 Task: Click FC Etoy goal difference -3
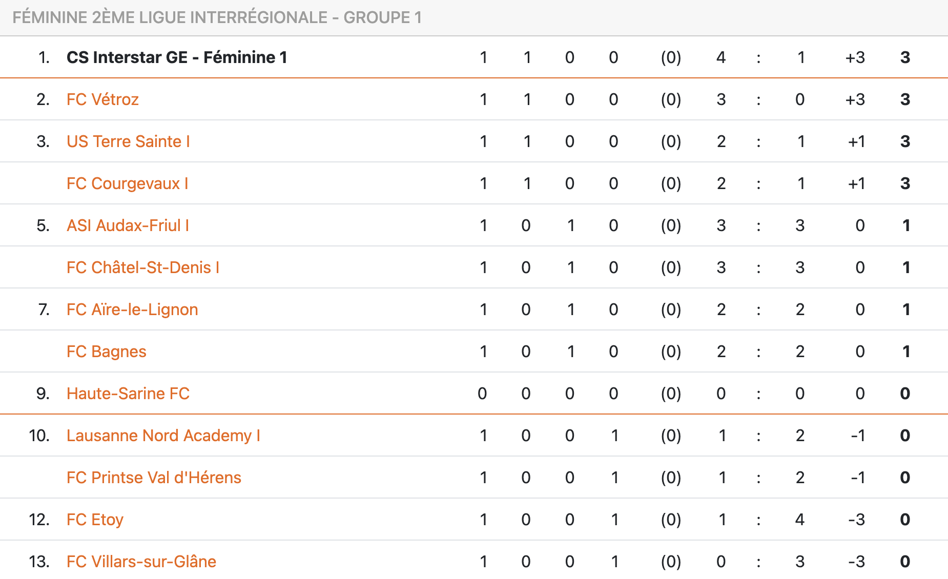(856, 520)
